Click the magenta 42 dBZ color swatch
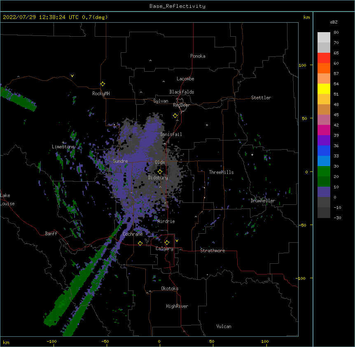The height and width of the screenshot is (347, 355). (324, 130)
